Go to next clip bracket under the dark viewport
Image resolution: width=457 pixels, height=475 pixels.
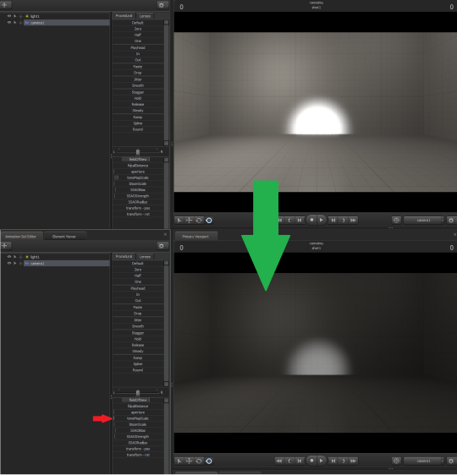[x=344, y=461]
